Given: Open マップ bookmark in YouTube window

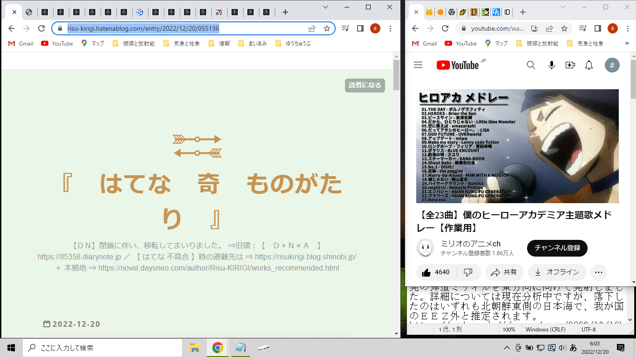Looking at the screenshot, I should pos(496,43).
